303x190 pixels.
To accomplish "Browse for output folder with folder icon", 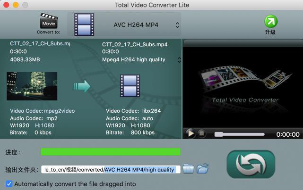I will point(188,169).
